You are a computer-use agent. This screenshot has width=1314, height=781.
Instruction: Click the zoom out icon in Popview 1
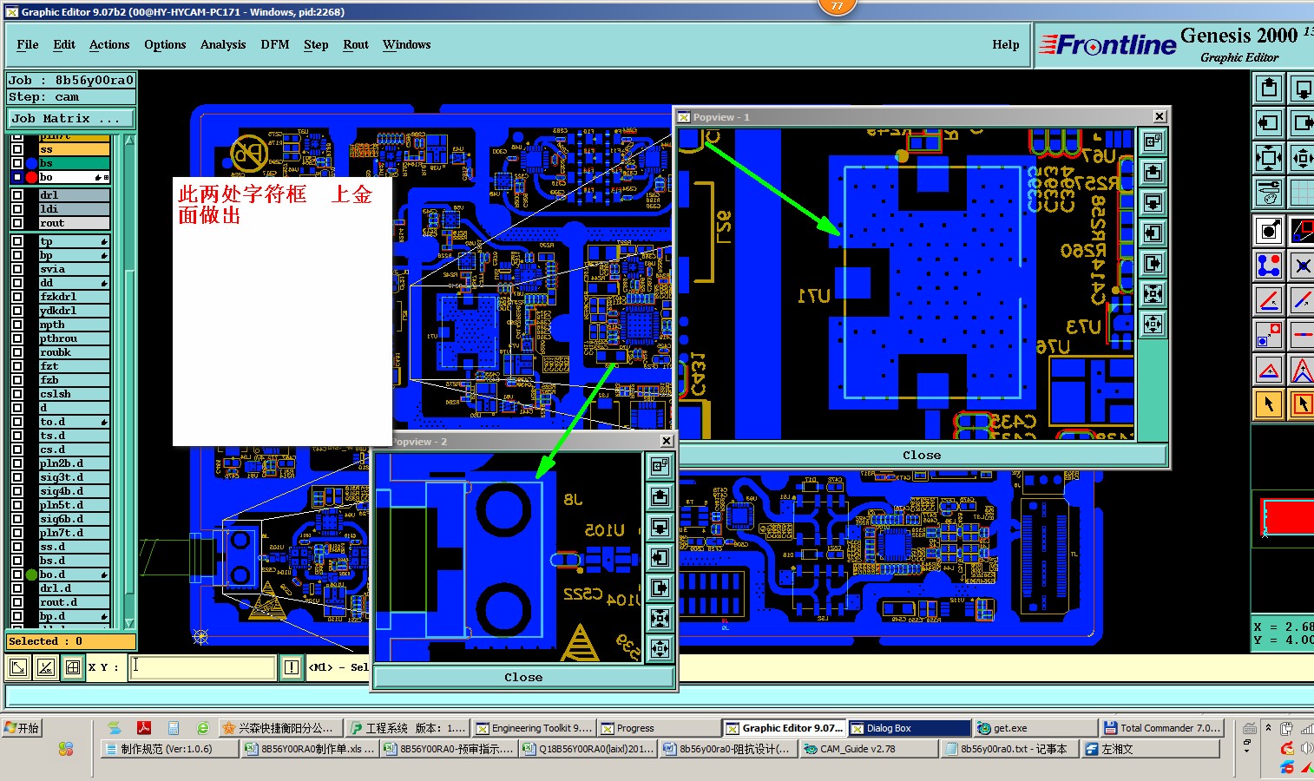[1153, 325]
